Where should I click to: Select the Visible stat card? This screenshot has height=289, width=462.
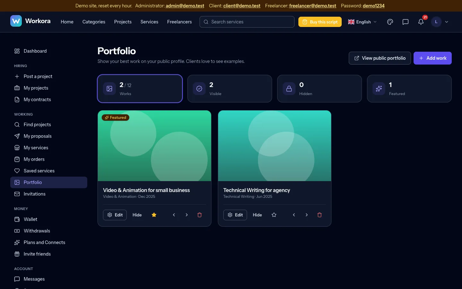(230, 89)
